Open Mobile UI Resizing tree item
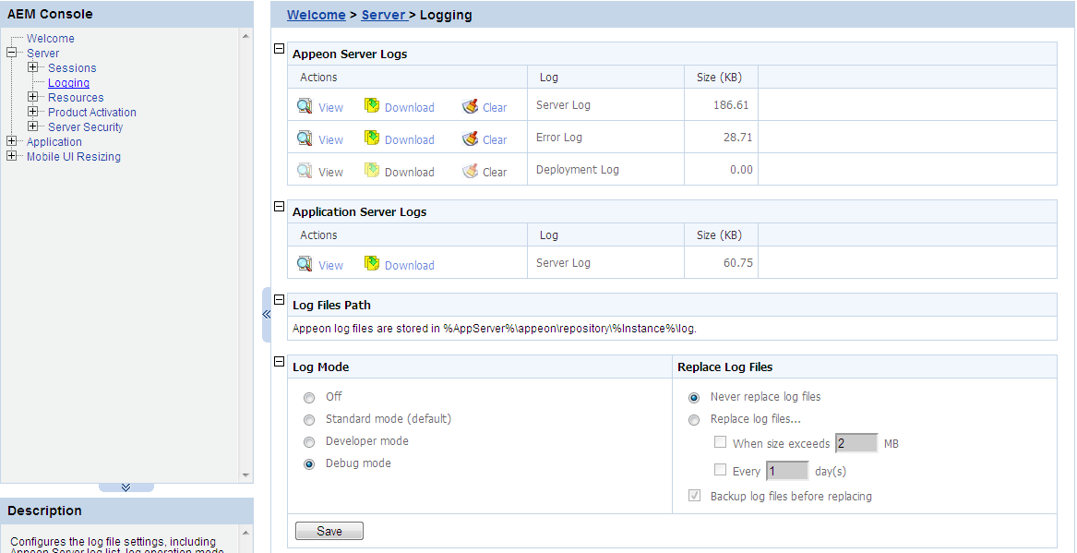Screen dimensions: 1077x553 point(74,157)
